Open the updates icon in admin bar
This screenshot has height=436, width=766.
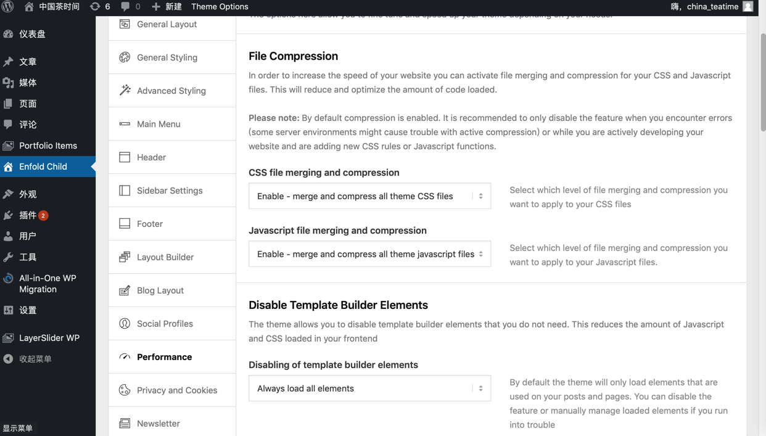point(95,7)
